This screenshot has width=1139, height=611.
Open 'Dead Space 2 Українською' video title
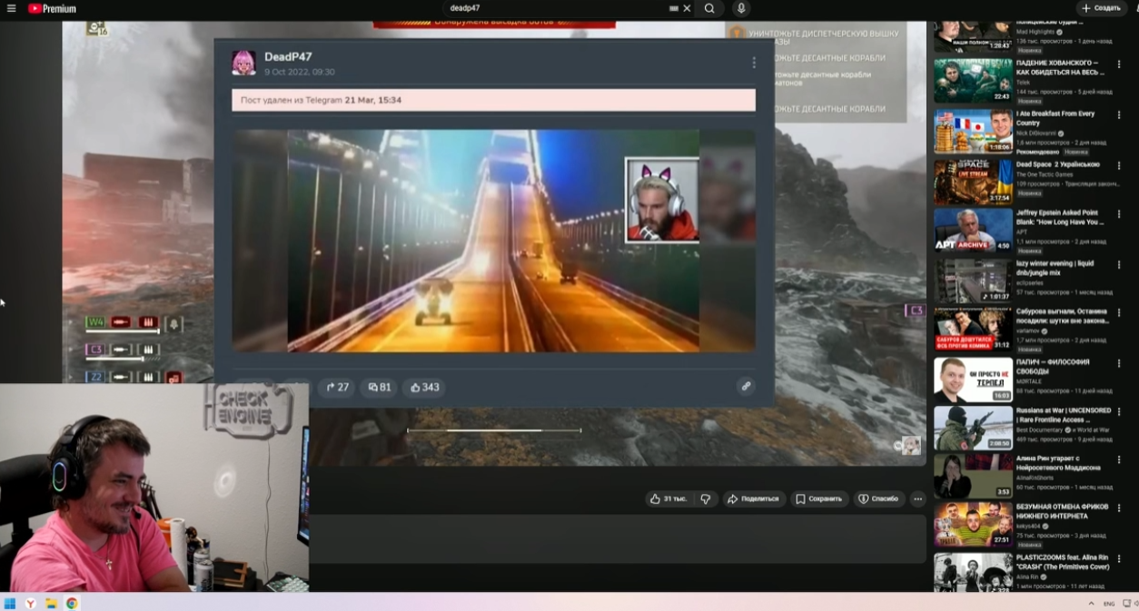coord(1058,164)
